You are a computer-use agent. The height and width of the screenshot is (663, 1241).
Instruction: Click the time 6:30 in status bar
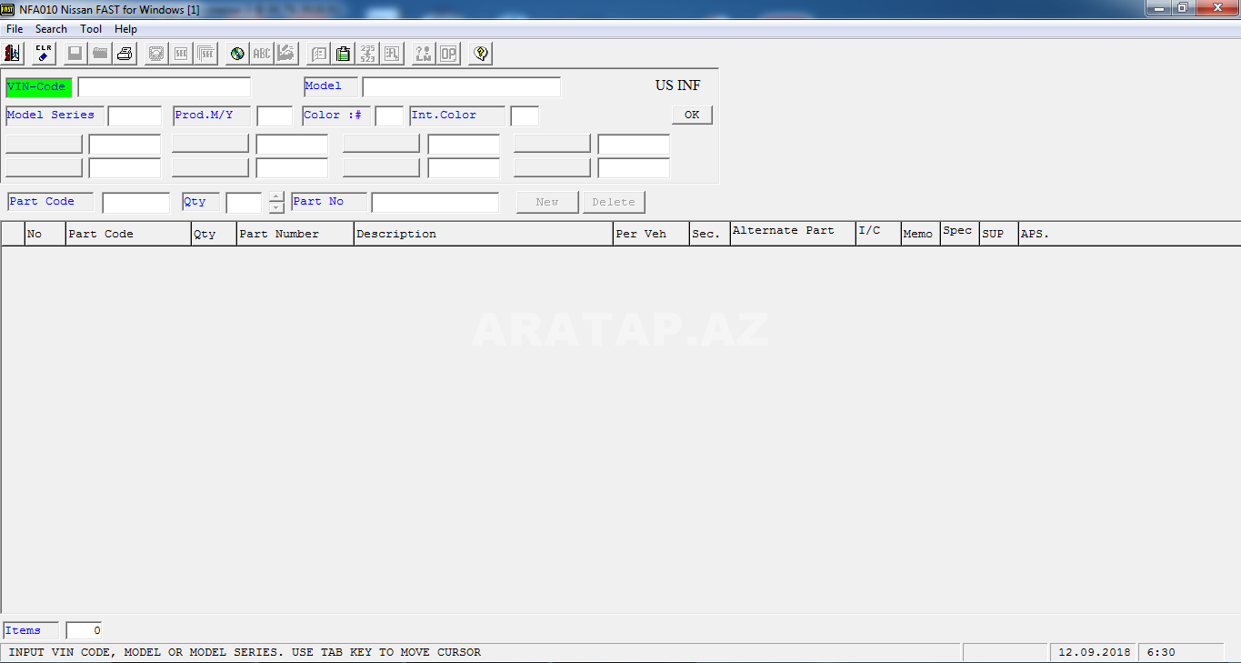click(x=1161, y=652)
